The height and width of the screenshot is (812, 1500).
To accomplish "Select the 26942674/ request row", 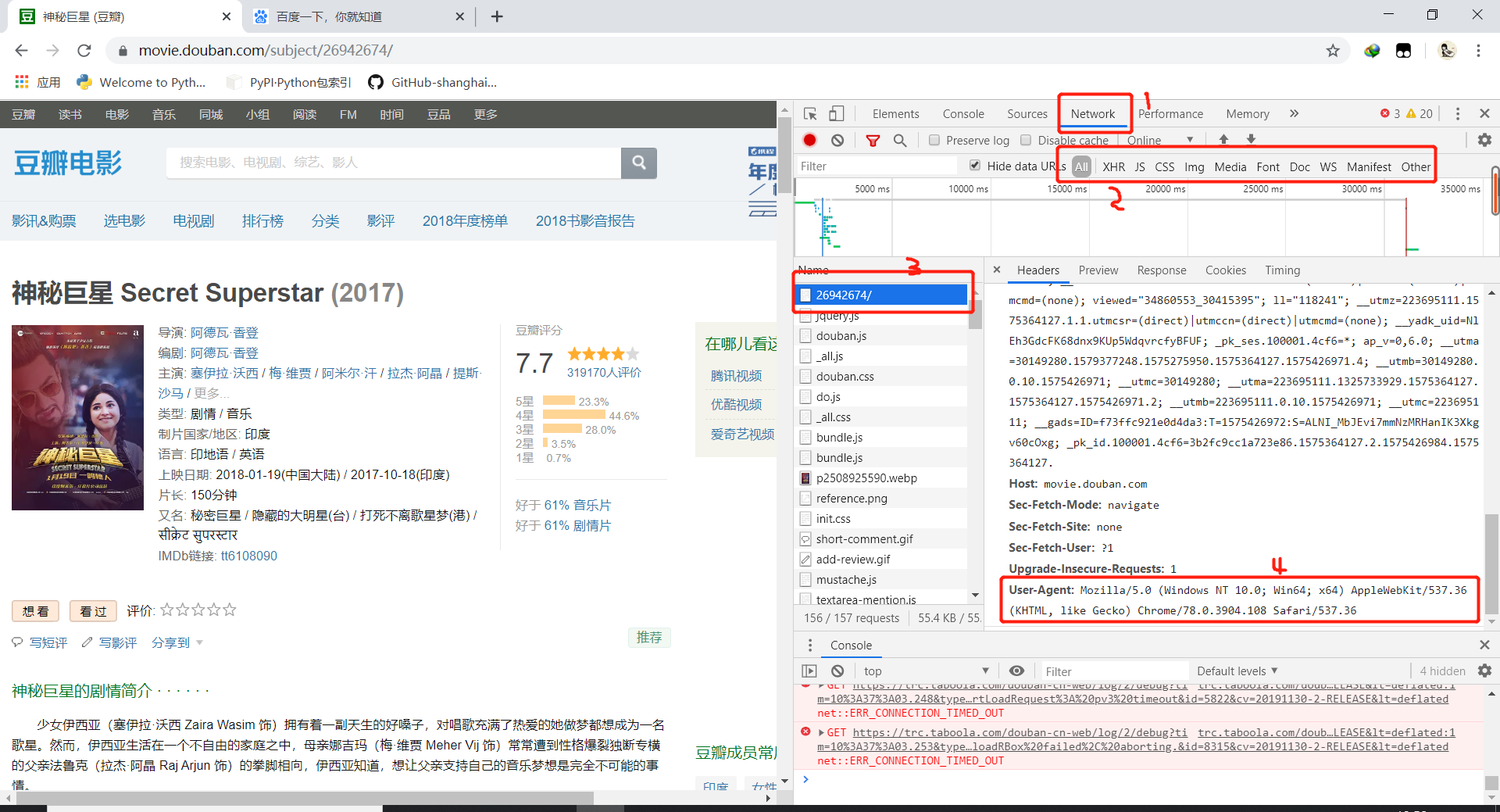I will click(881, 295).
